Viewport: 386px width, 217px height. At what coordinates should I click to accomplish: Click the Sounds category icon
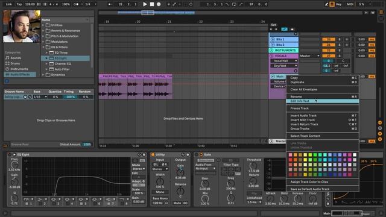tap(7, 58)
